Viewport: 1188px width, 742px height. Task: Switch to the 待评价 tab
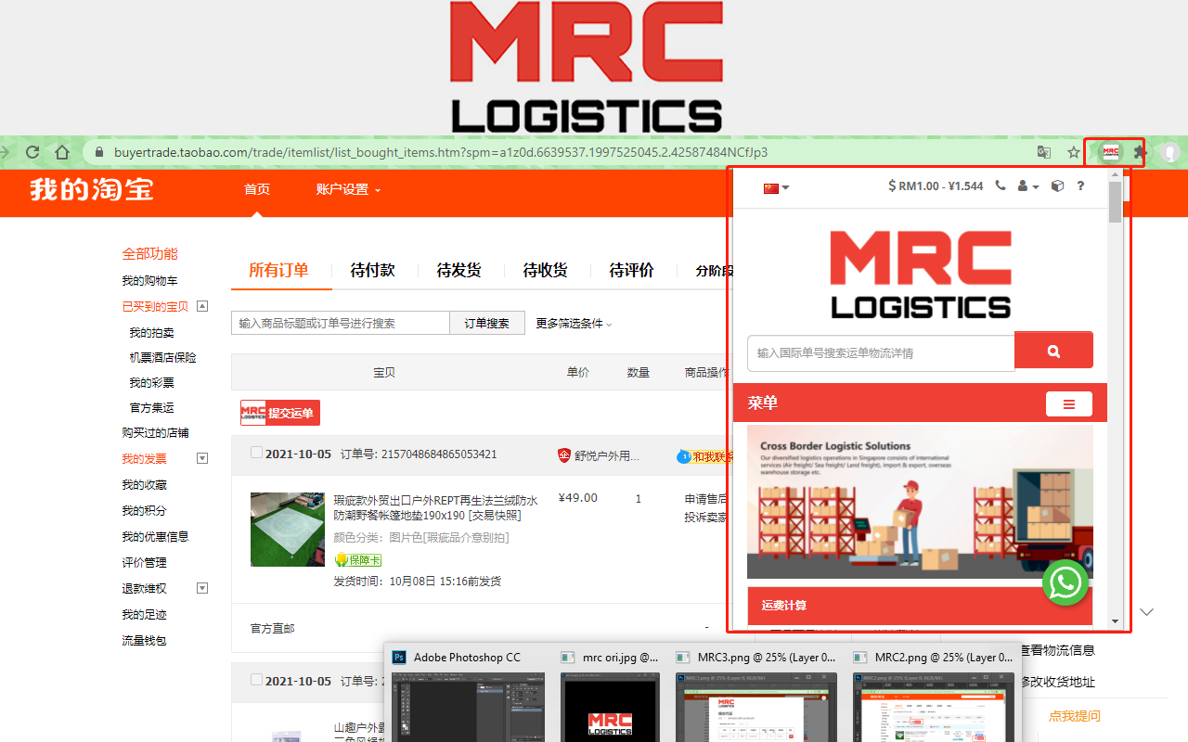[631, 270]
